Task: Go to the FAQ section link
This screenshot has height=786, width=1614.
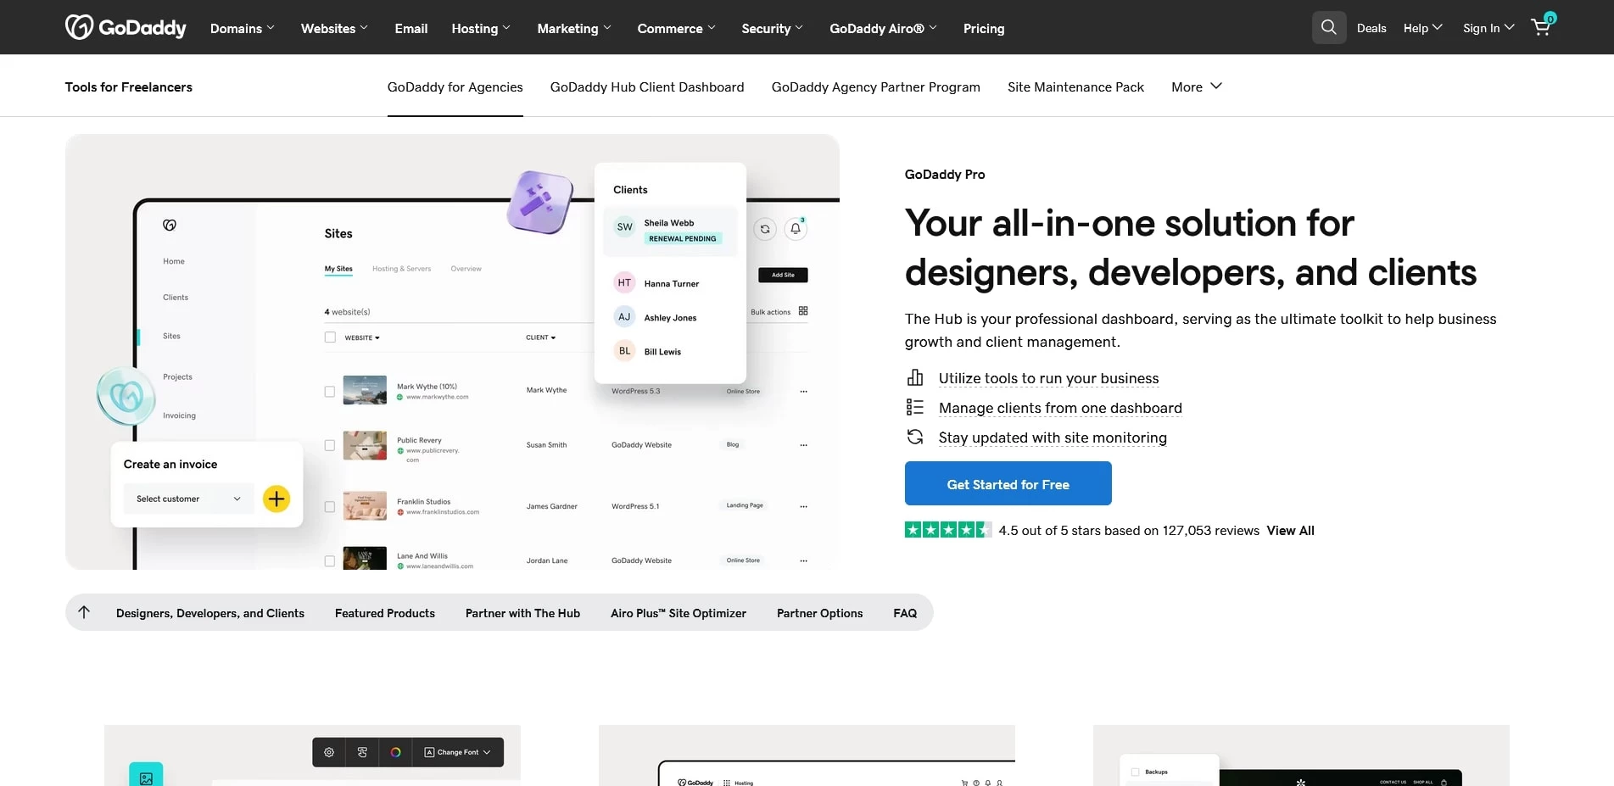Action: pos(904,613)
